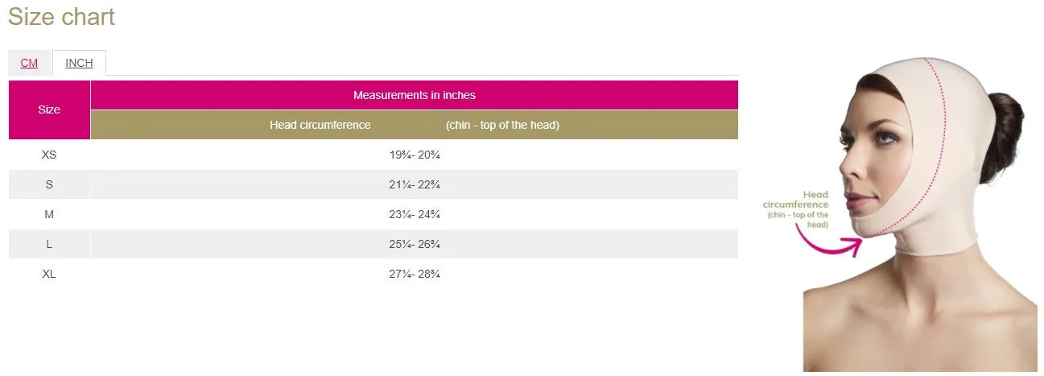Click the Head circumference caption beside photo
Image resolution: width=1044 pixels, height=376 pixels.
[x=796, y=209]
